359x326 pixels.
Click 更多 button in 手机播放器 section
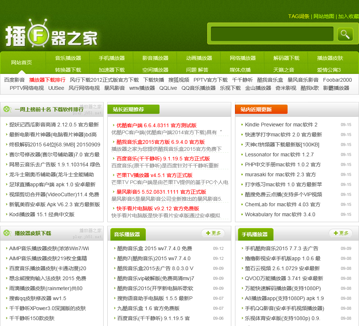click(341, 233)
